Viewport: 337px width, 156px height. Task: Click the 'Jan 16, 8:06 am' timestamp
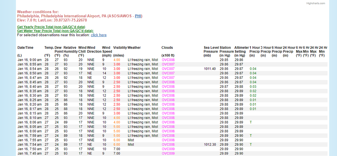[29, 122]
